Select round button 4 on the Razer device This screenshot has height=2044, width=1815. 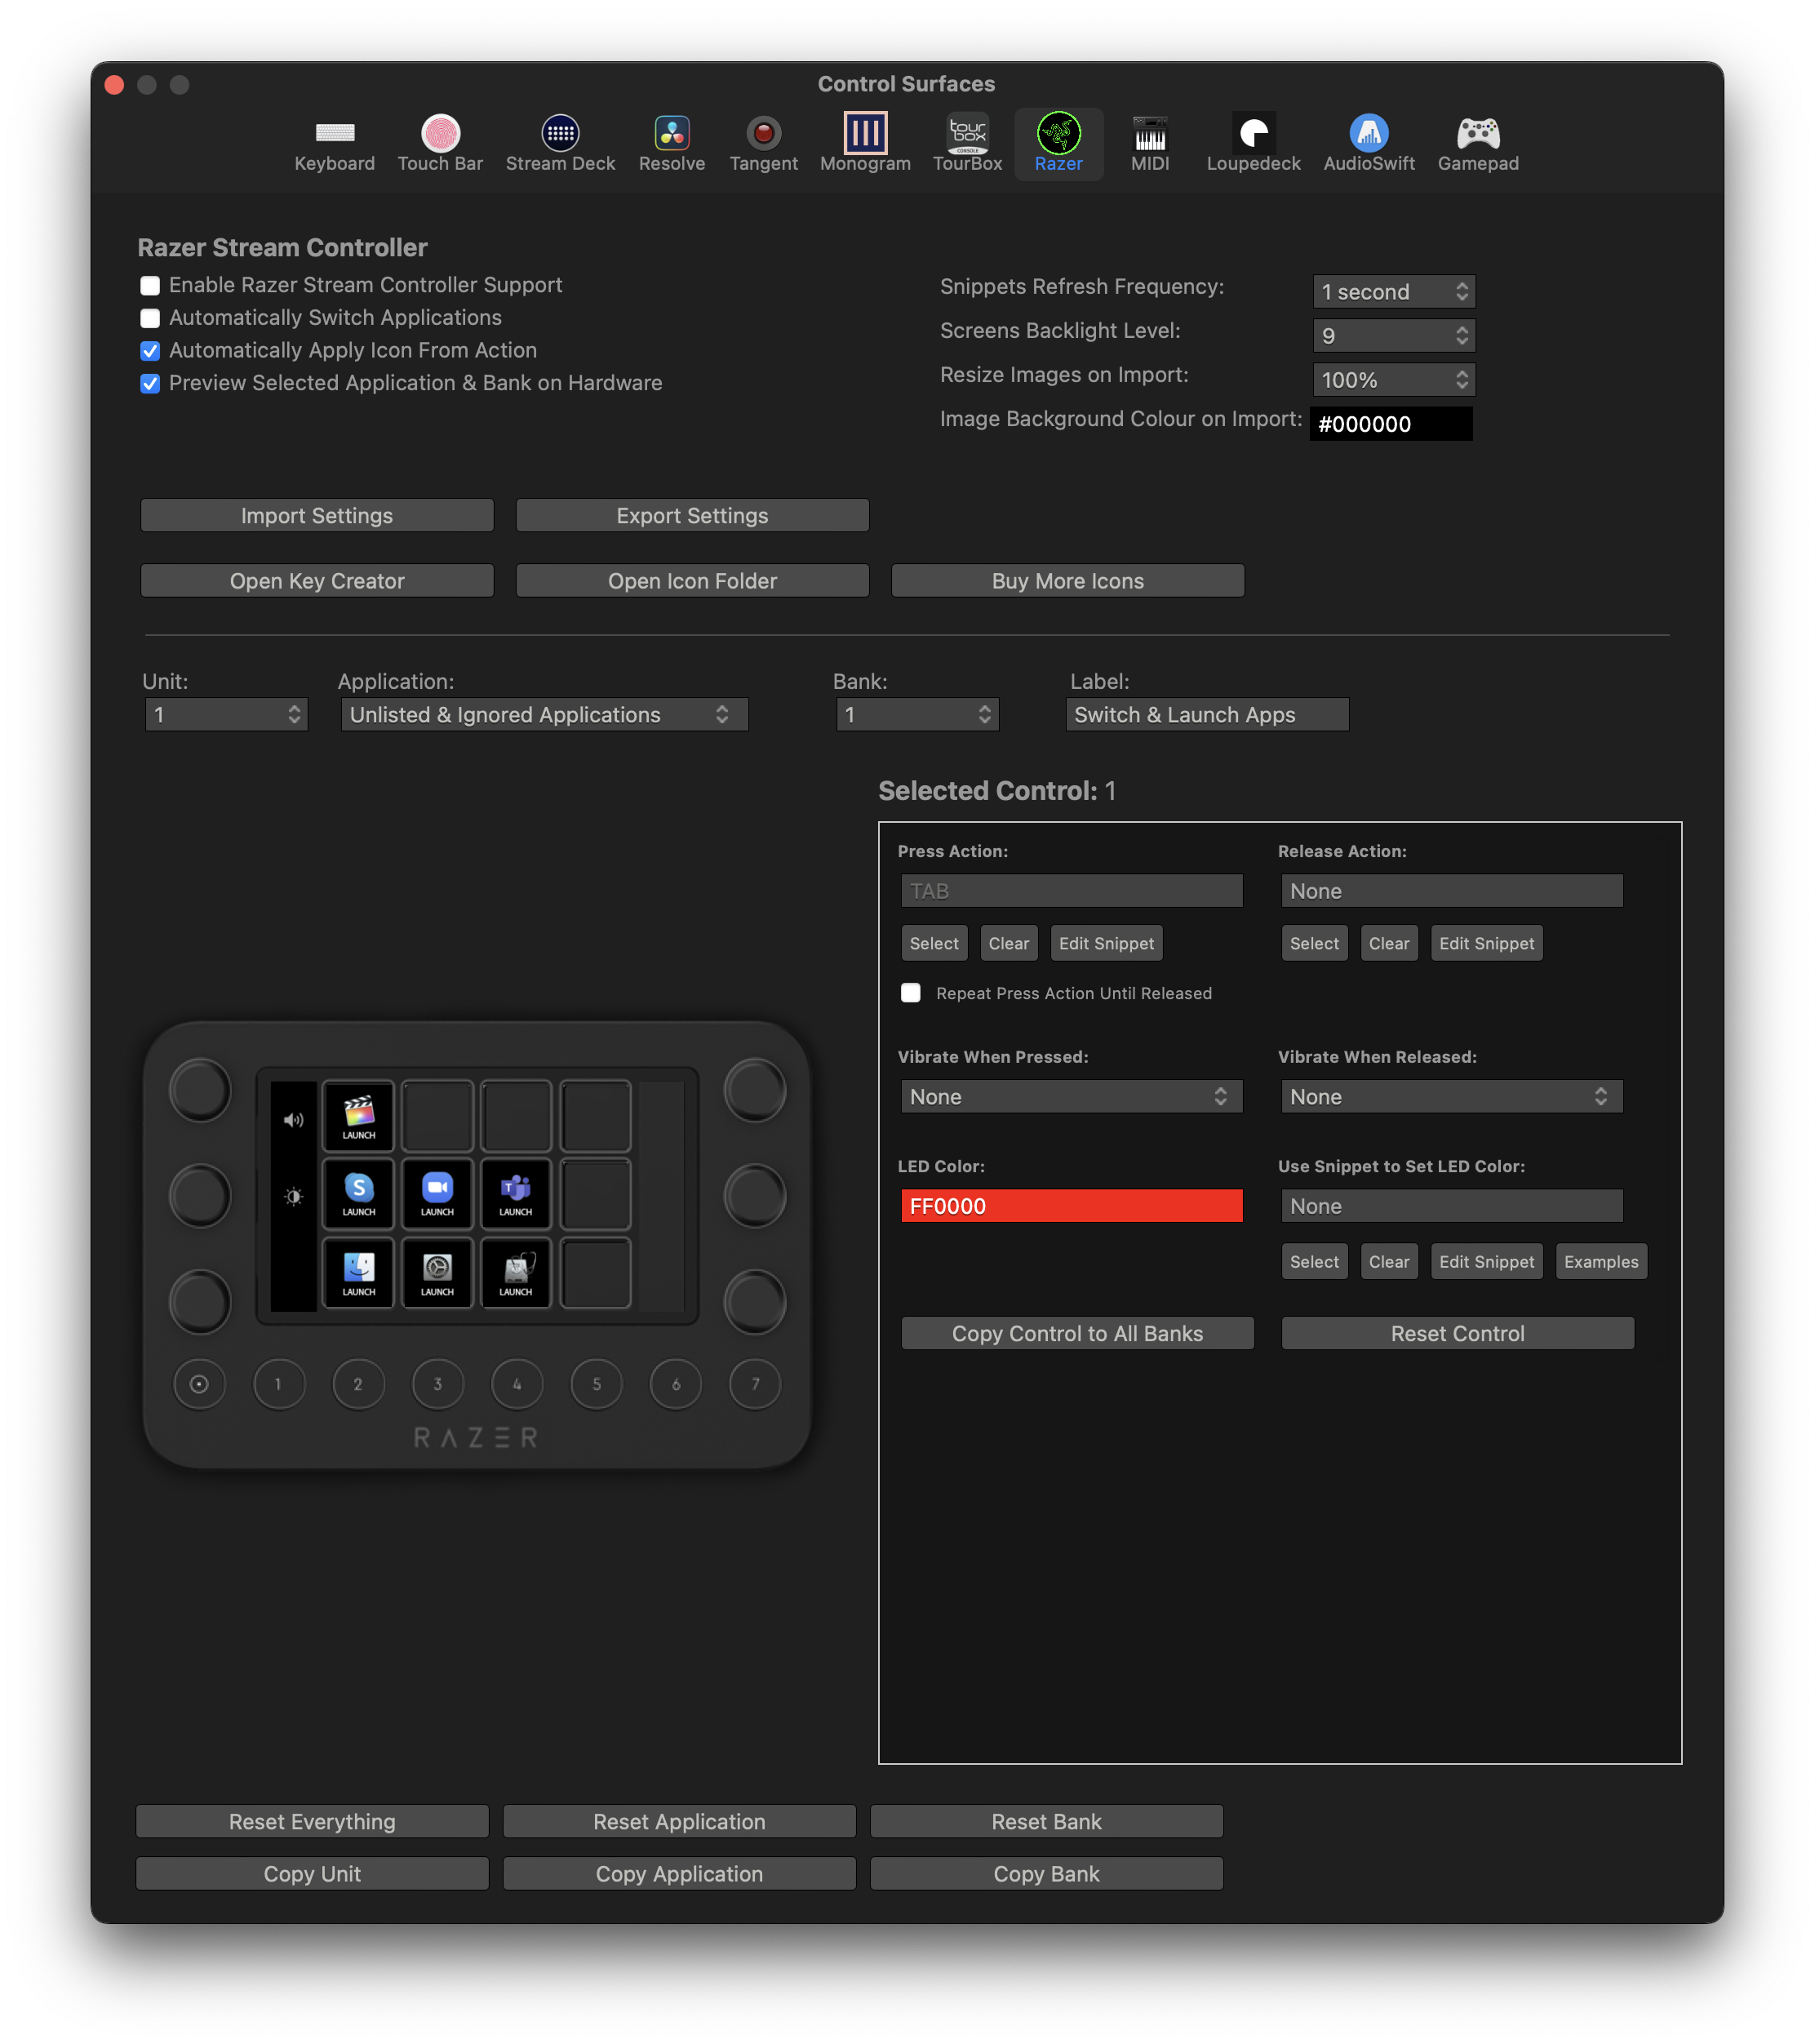[517, 1384]
